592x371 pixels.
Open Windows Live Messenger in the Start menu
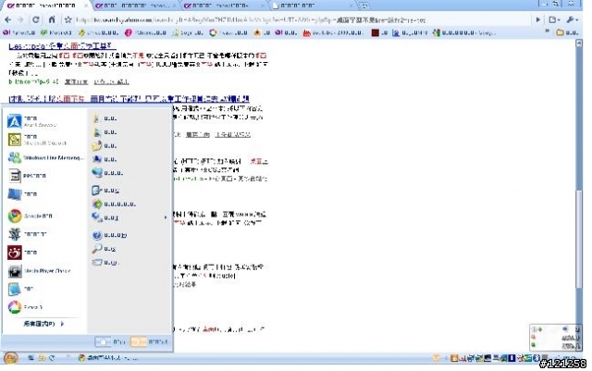45,157
